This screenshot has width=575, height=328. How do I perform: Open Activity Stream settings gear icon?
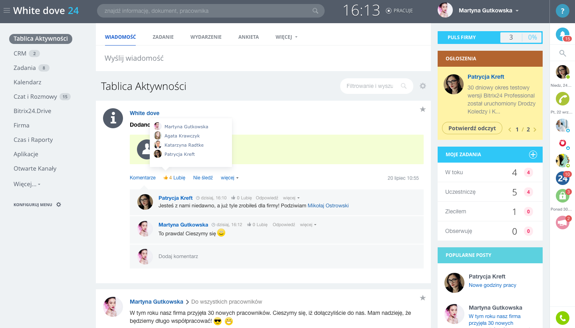point(423,86)
